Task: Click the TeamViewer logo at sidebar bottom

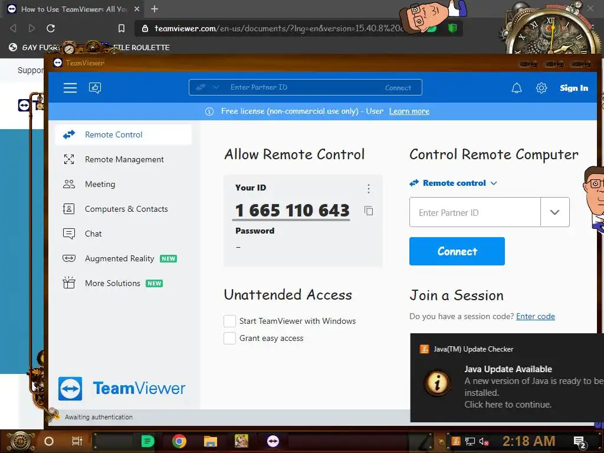Action: 122,389
